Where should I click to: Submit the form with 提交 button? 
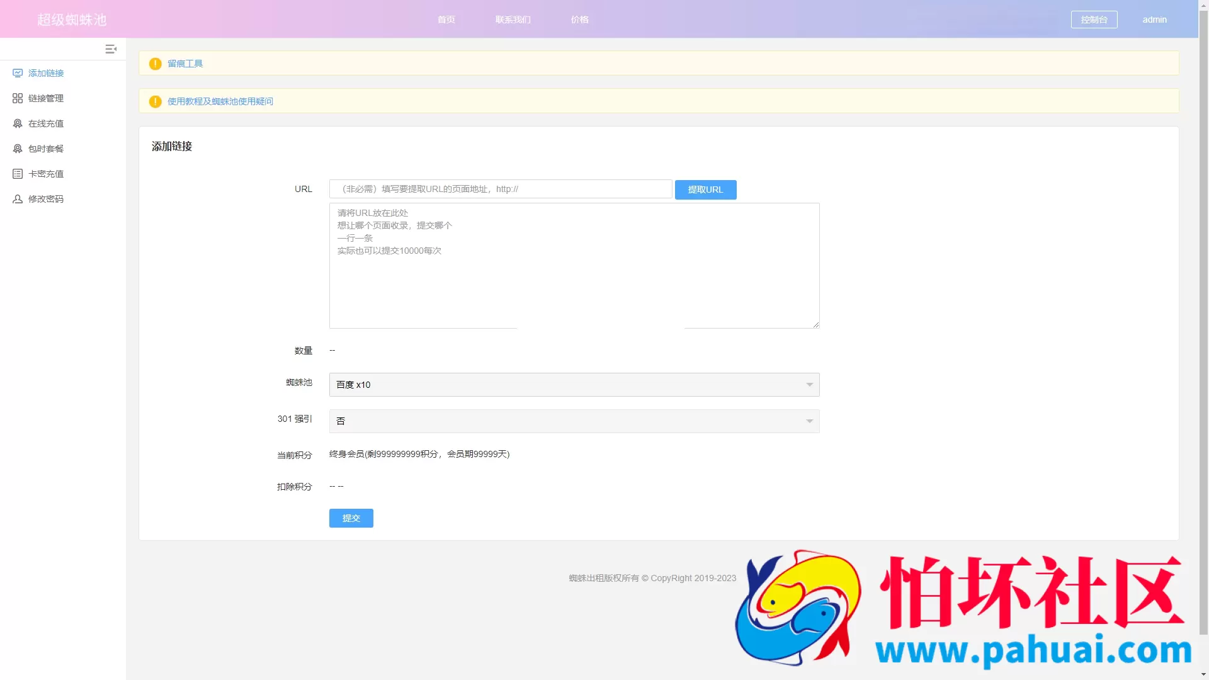pyautogui.click(x=351, y=518)
